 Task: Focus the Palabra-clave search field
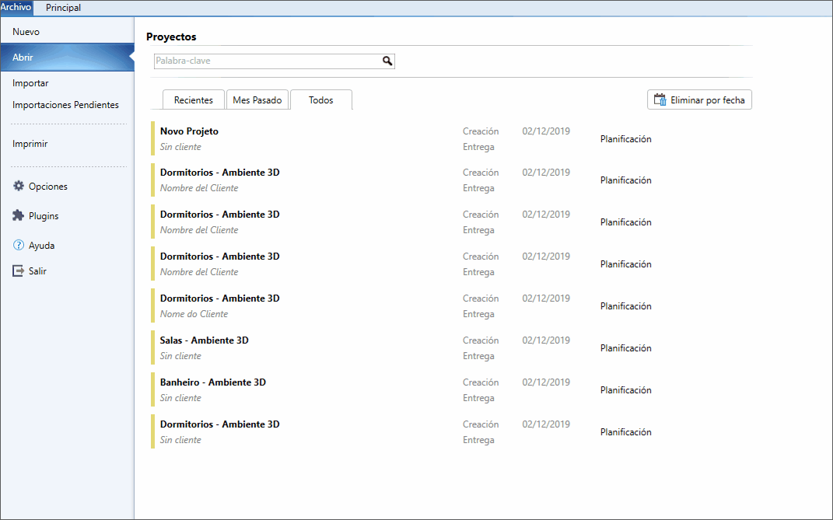point(274,61)
